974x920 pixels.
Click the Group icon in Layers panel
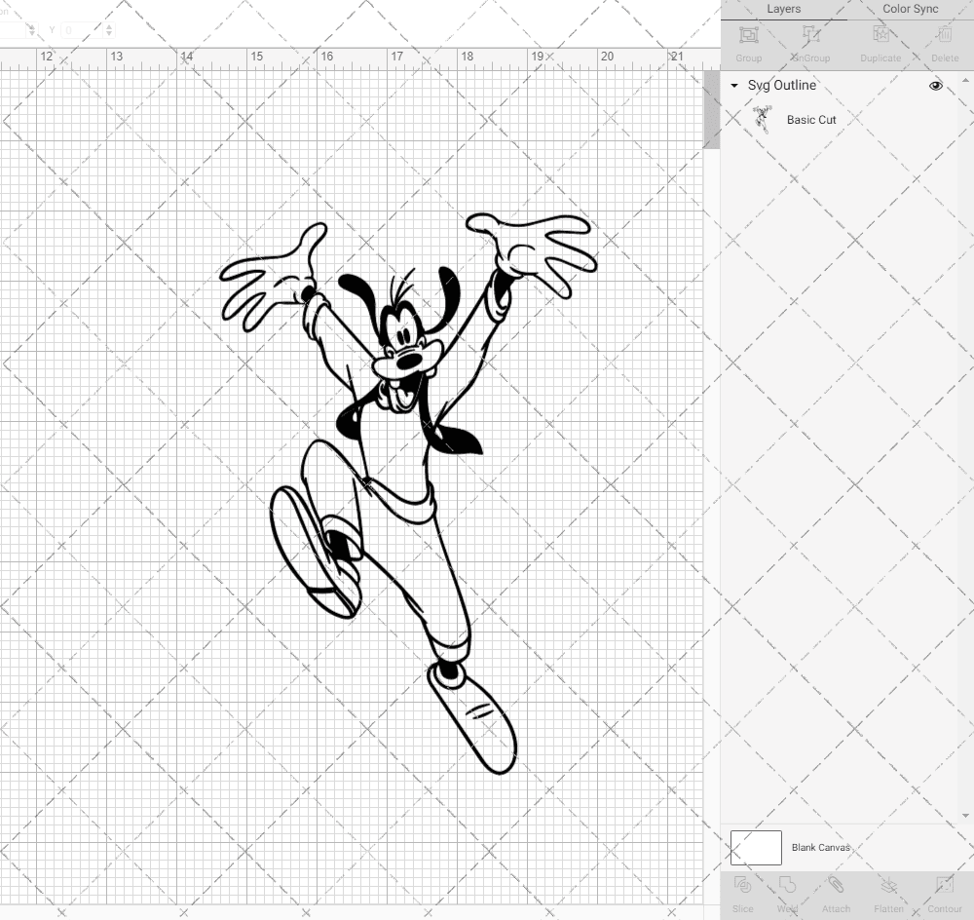coord(748,34)
